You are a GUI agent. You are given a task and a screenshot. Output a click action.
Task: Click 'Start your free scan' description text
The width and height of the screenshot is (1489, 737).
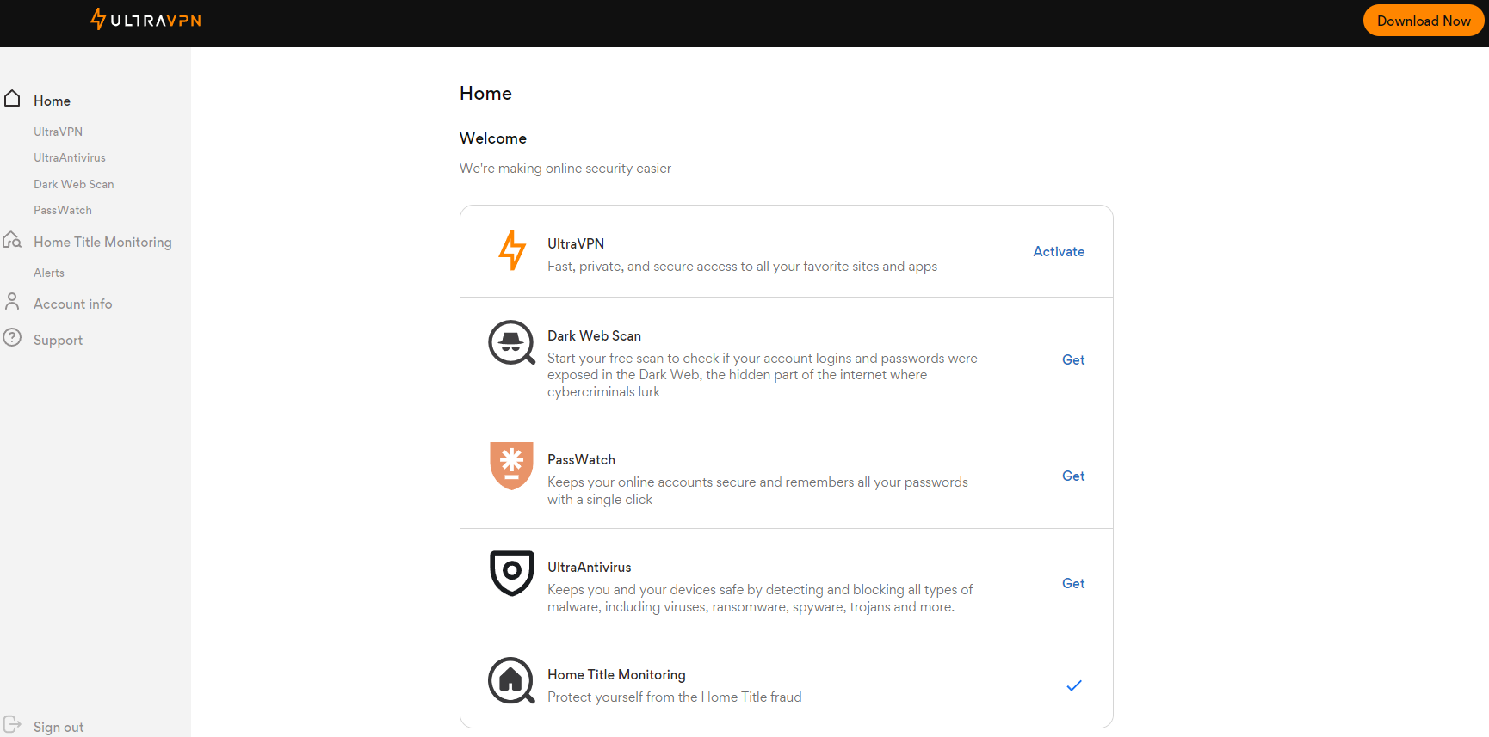763,375
